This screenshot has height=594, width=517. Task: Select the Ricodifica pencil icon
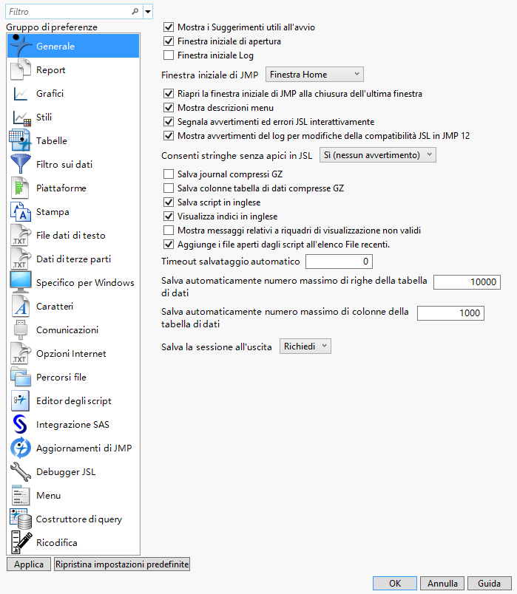[x=21, y=542]
